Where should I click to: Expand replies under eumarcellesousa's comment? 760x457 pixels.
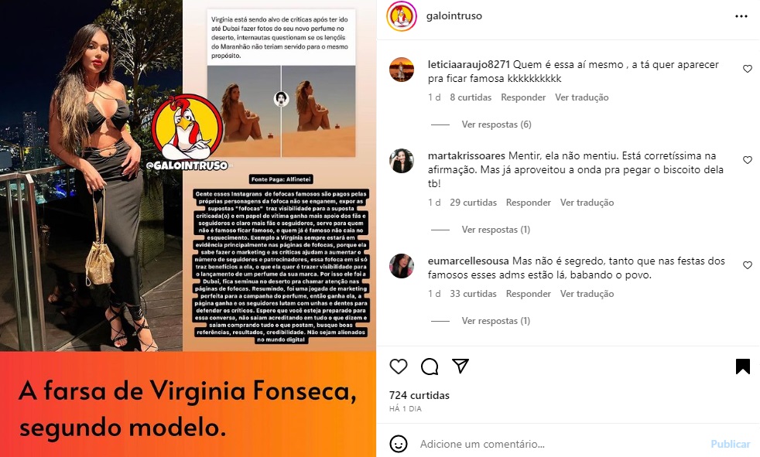[496, 320]
